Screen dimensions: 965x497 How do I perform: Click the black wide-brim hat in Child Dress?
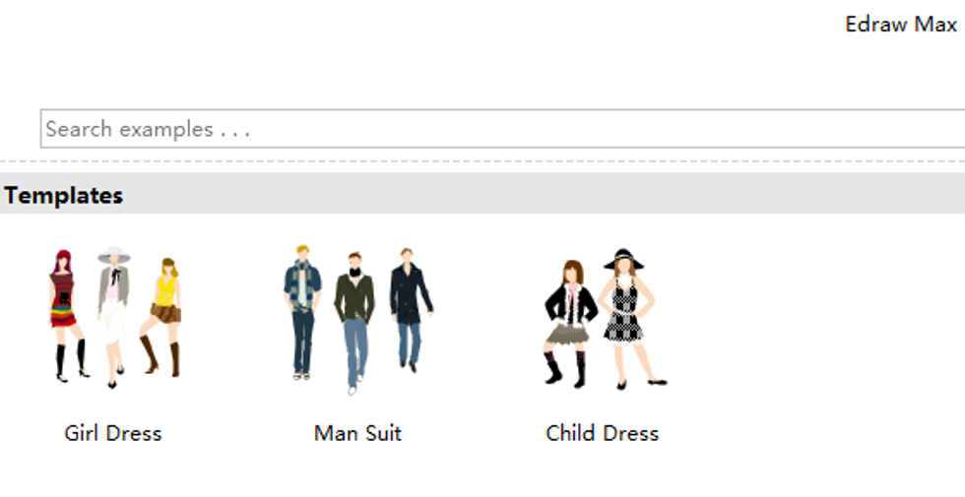[623, 259]
